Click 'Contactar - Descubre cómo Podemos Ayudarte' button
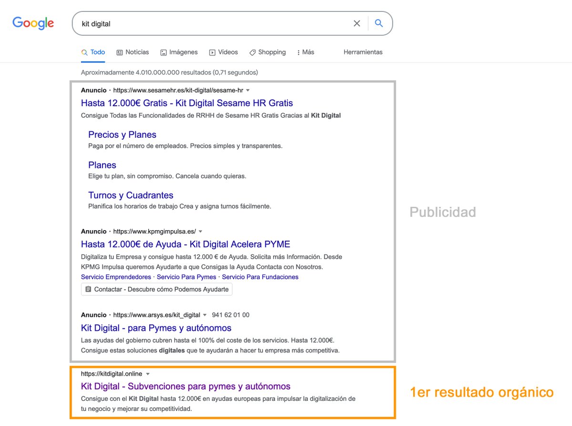 tap(157, 289)
